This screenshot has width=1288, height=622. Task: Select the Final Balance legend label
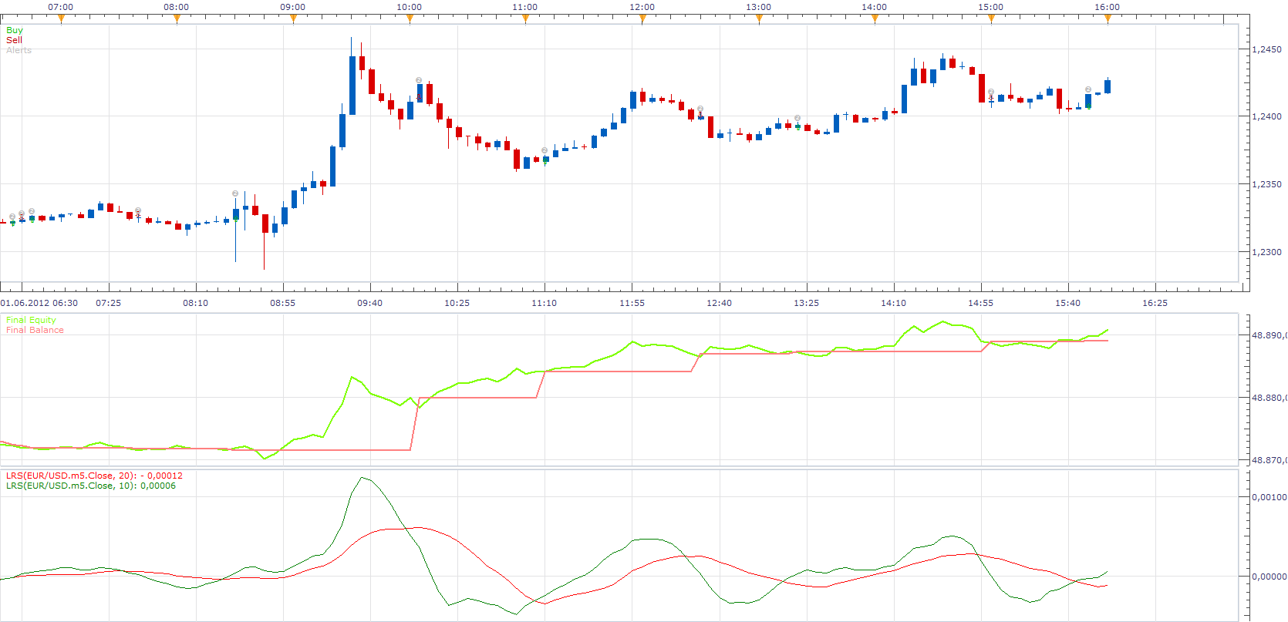point(35,330)
